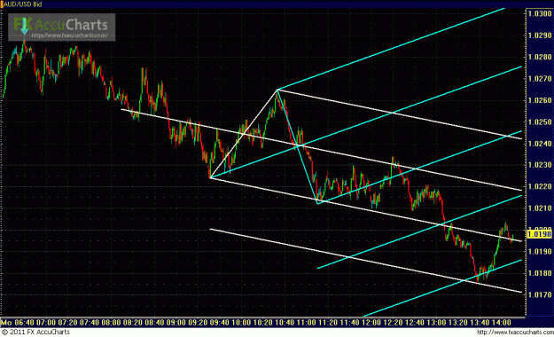Click the 1.0300 price axis label
This screenshot has width=554, height=337.
click(540, 14)
